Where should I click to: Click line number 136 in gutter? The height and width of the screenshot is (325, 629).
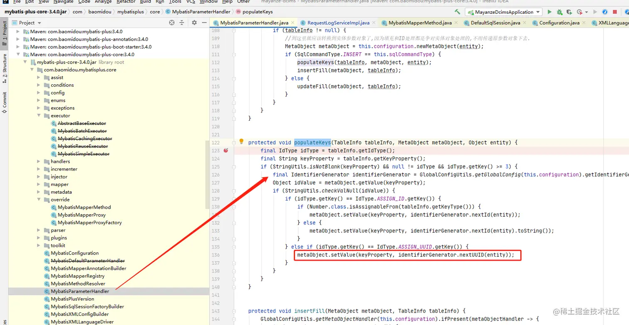(x=215, y=255)
